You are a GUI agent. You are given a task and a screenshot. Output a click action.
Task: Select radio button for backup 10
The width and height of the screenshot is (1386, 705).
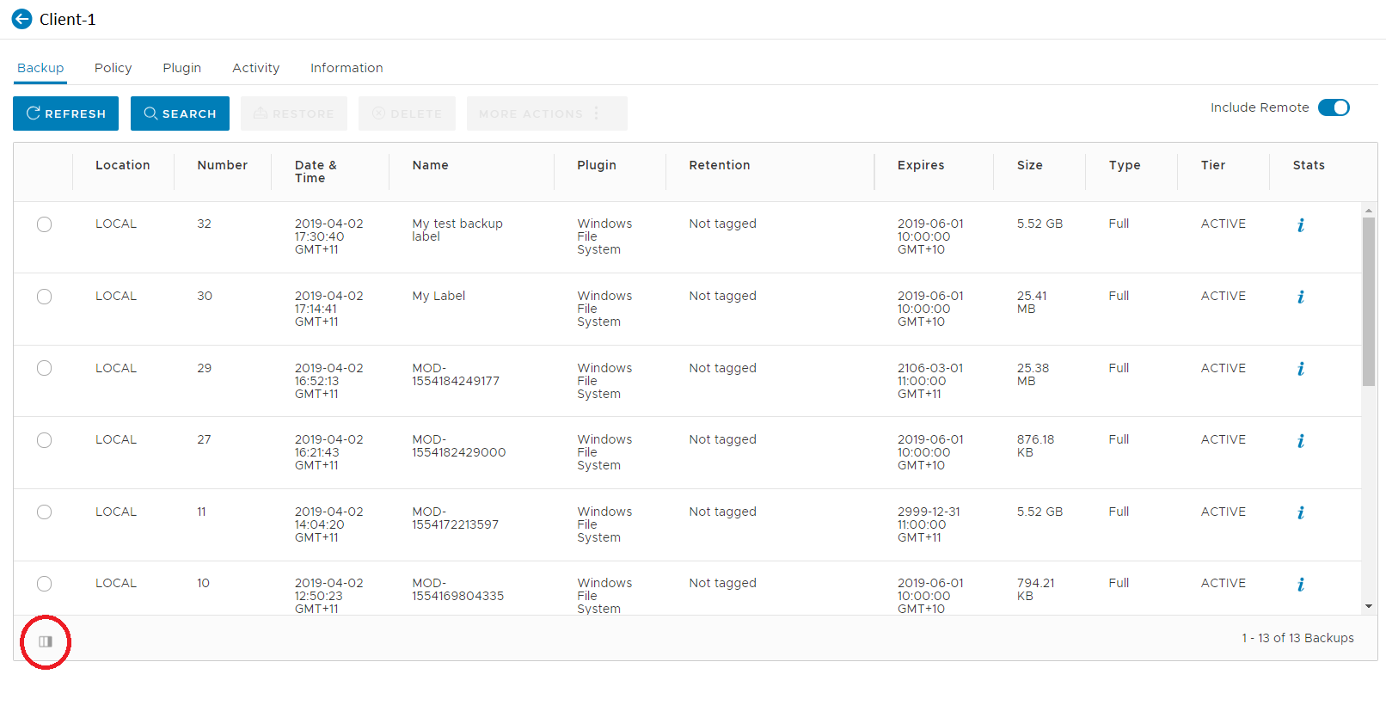click(45, 584)
